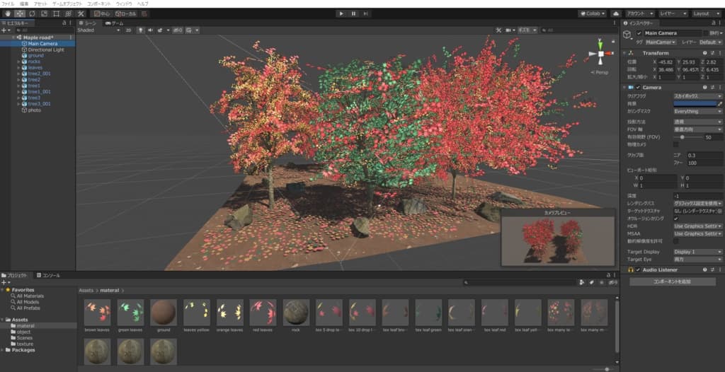Click the コンポーネントを追加 (Add Component) button
Viewport: 725px width, 372px height.
(x=671, y=281)
